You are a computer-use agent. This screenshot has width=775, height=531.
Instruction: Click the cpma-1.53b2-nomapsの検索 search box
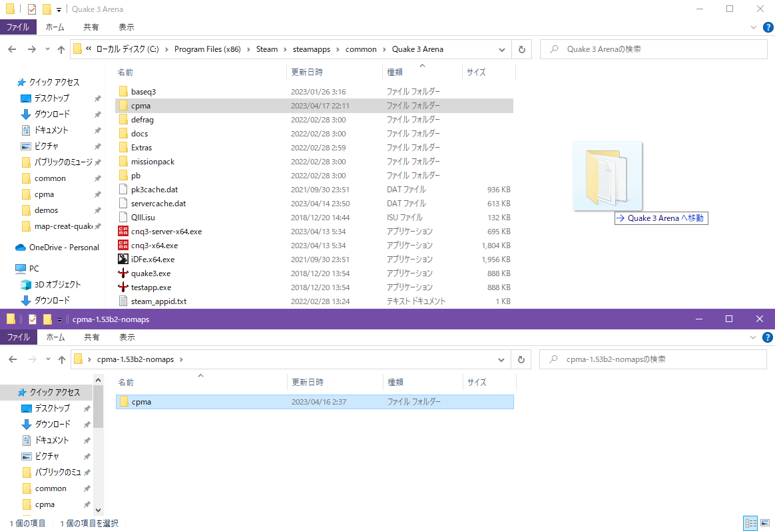(x=653, y=359)
